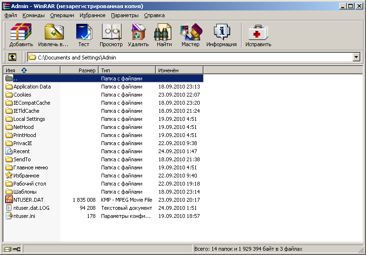This screenshot has width=366, height=255.
Task: Select the ntuser.ini file icon
Action: click(9, 216)
